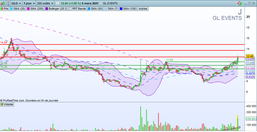Click the 8,8305 axis value label
Image resolution: width=257 pixels, height=132 pixels.
click(250, 77)
